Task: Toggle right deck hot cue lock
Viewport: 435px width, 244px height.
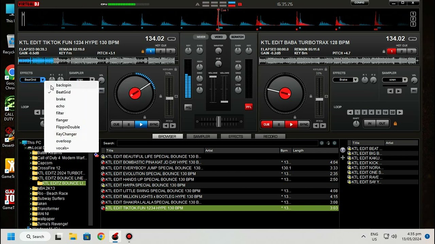Action: pyautogui.click(x=384, y=52)
